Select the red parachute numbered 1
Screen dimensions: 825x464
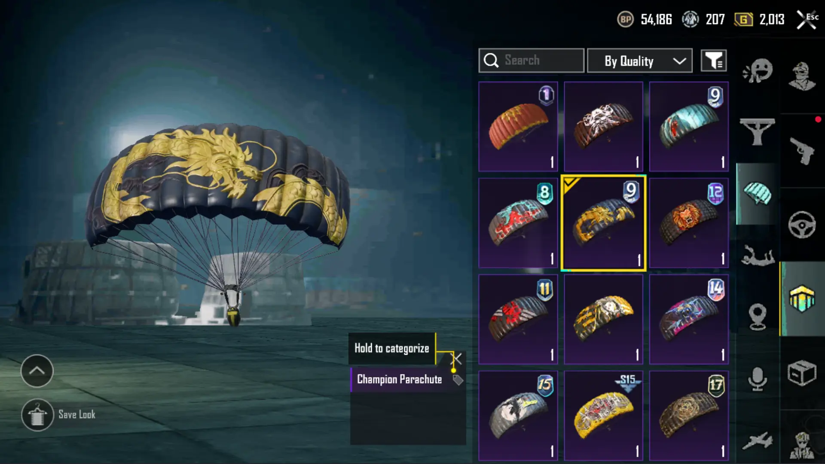518,127
